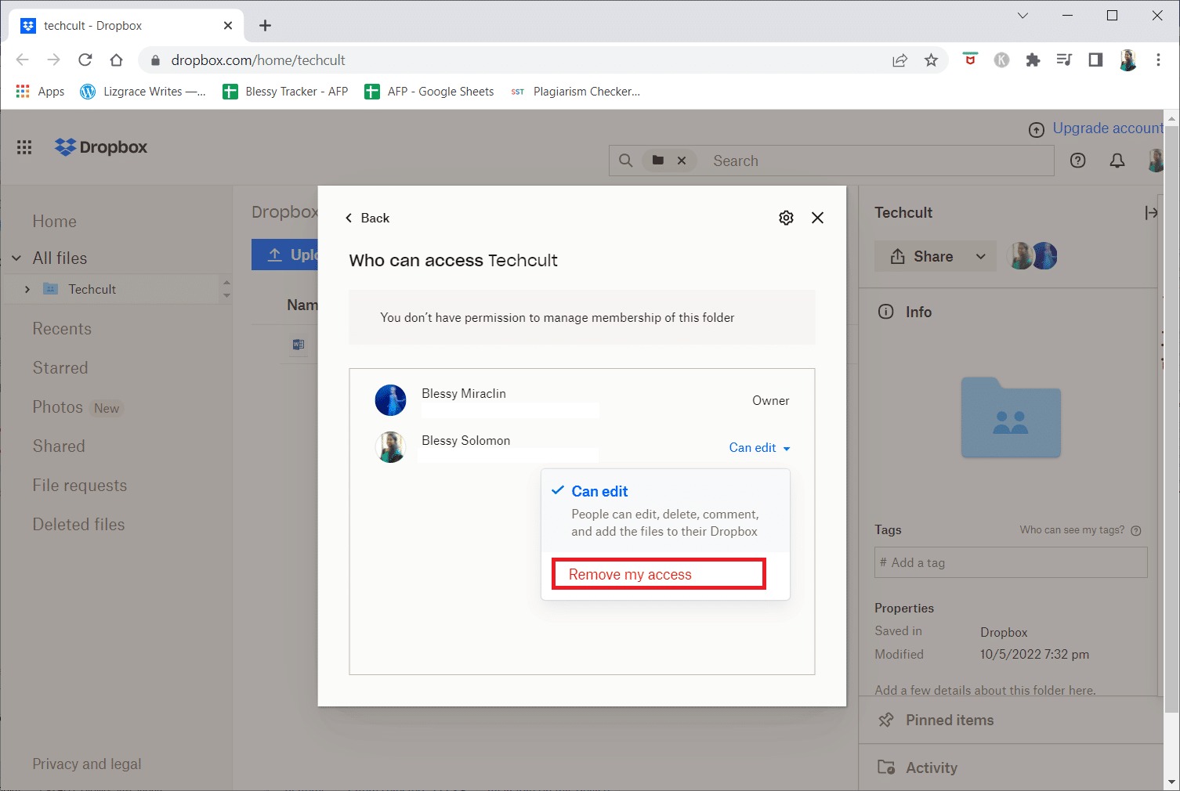Open the dialog settings gear icon
The width and height of the screenshot is (1180, 791).
tap(786, 218)
